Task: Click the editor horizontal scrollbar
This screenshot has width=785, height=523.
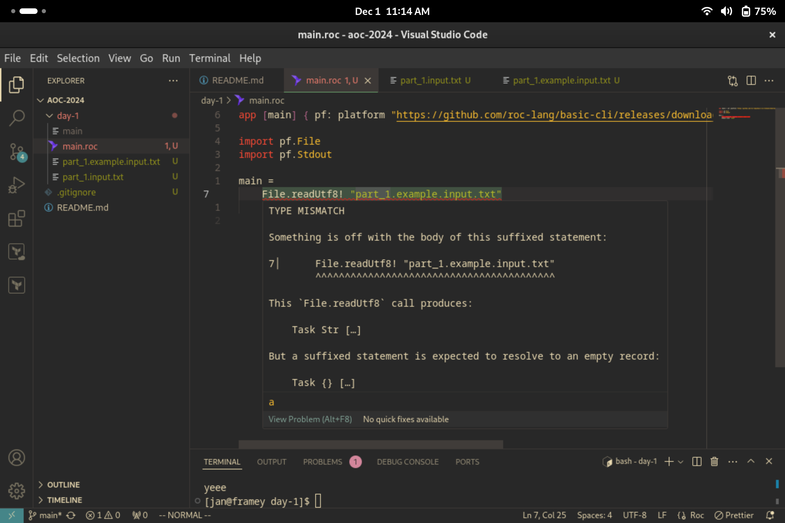Action: (x=371, y=444)
